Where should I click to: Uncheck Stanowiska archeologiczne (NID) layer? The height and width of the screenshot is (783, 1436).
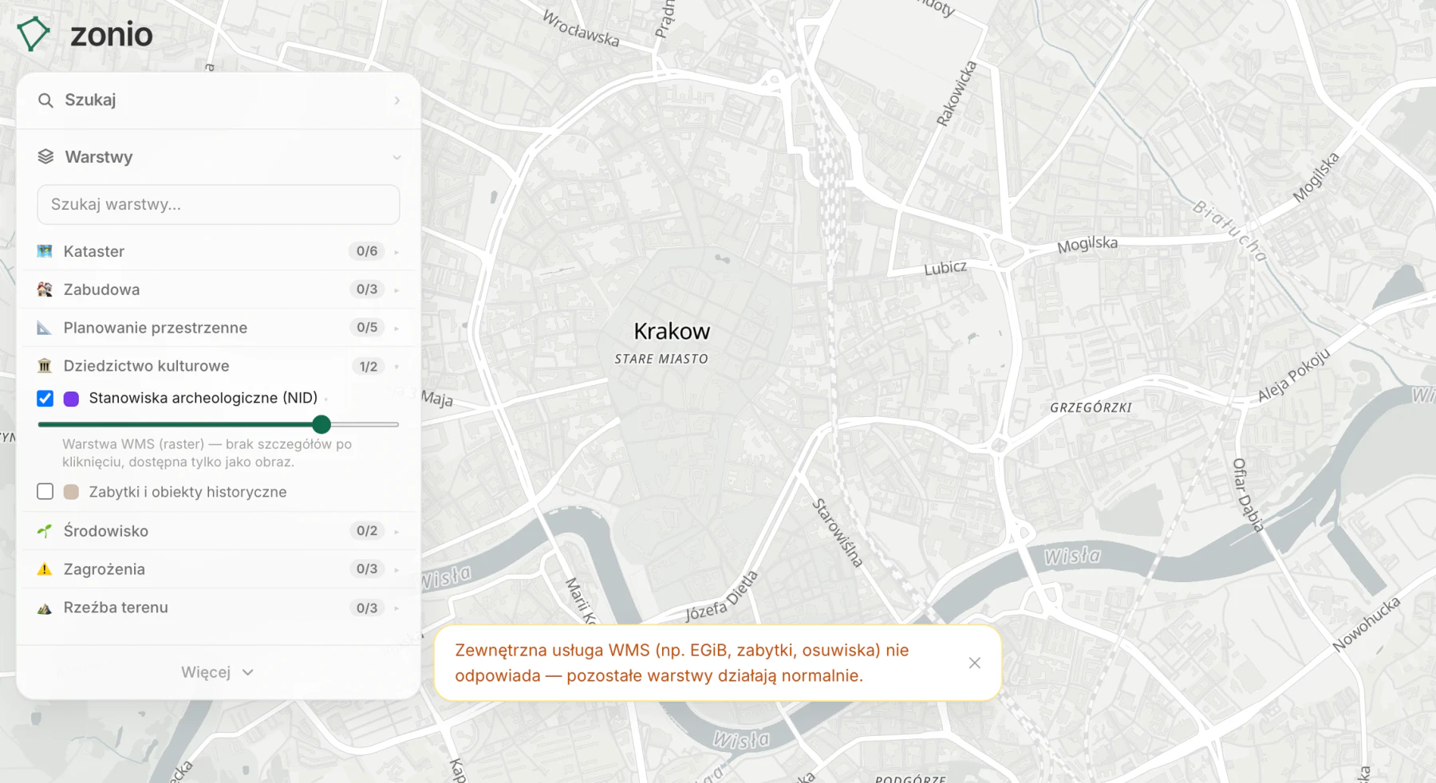pyautogui.click(x=45, y=399)
